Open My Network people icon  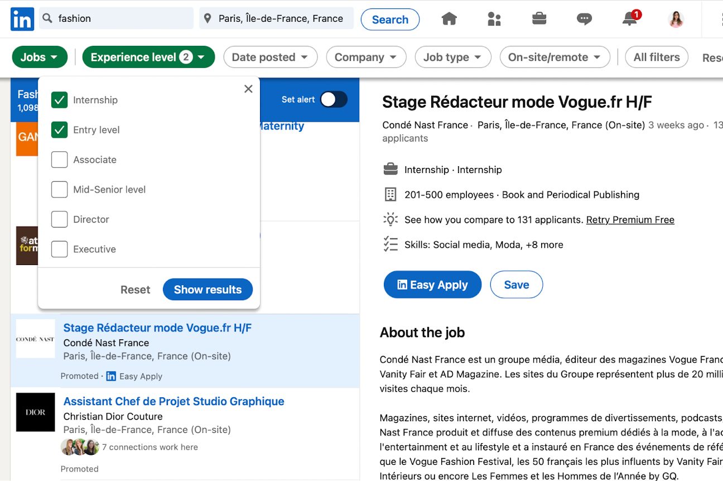(494, 19)
